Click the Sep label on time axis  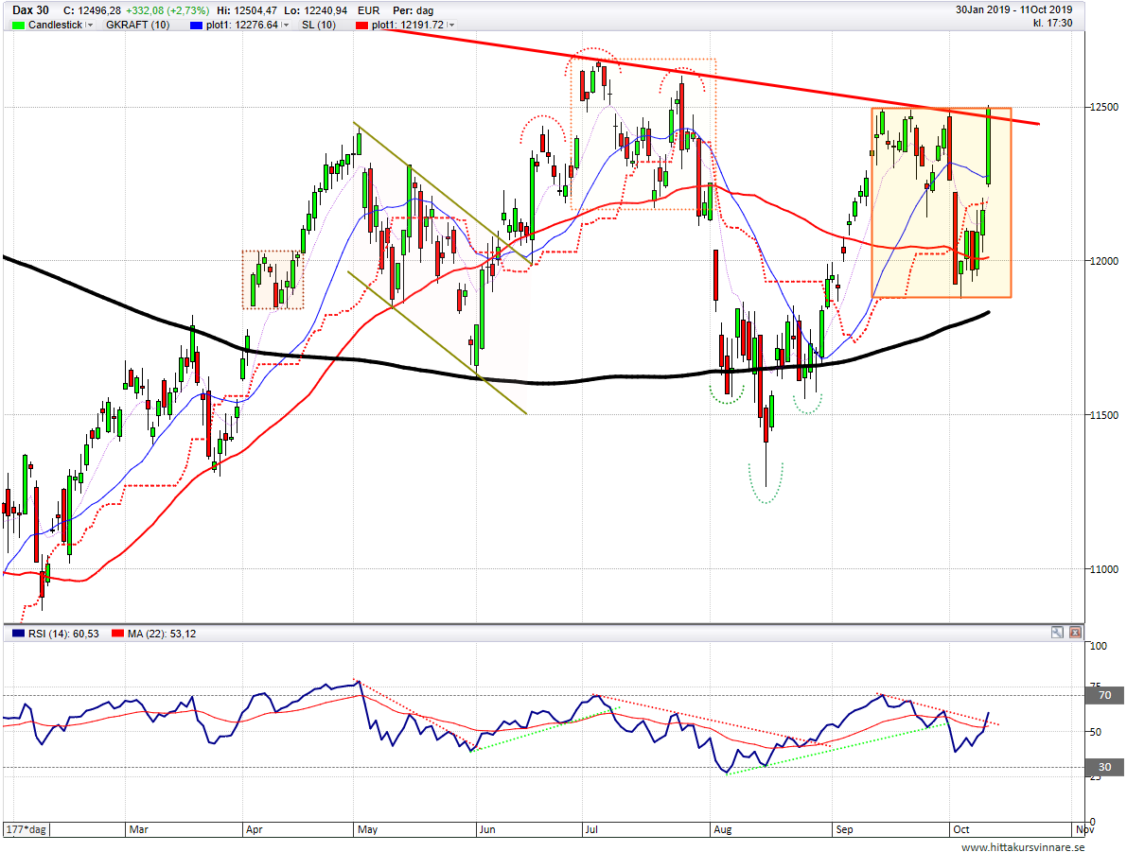844,829
